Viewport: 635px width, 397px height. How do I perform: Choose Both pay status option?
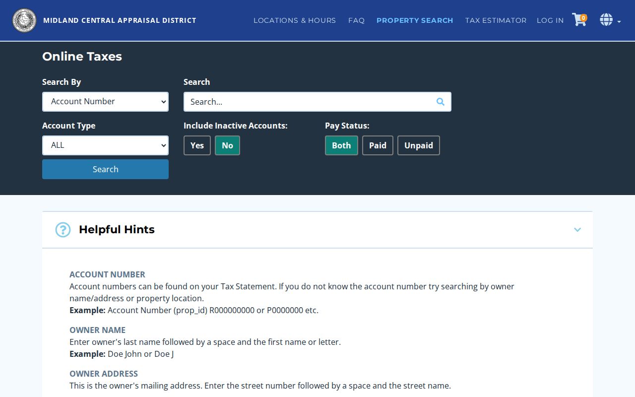coord(341,145)
